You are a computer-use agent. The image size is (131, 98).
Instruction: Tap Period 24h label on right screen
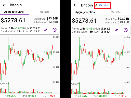pos(78,29)
